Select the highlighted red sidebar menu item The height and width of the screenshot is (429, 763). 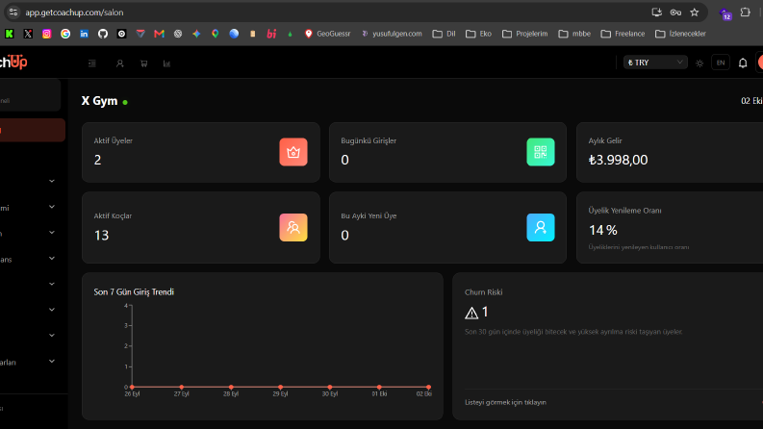(32, 131)
